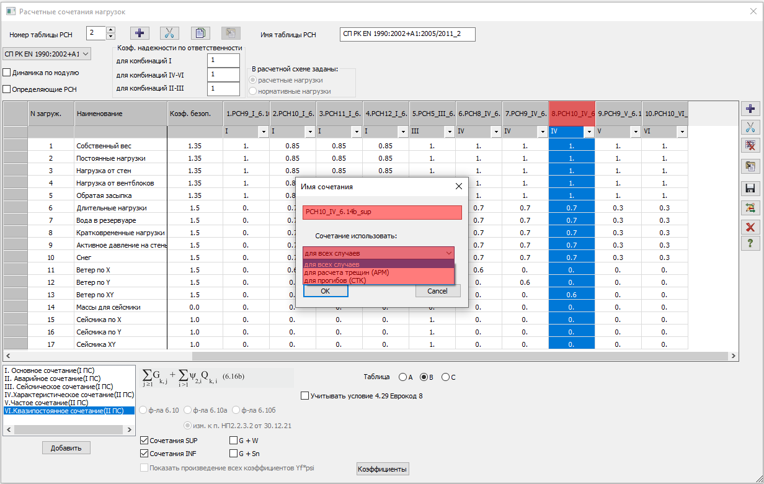Click the copy table icon in the top toolbar
The height and width of the screenshot is (484, 764).
[x=200, y=34]
